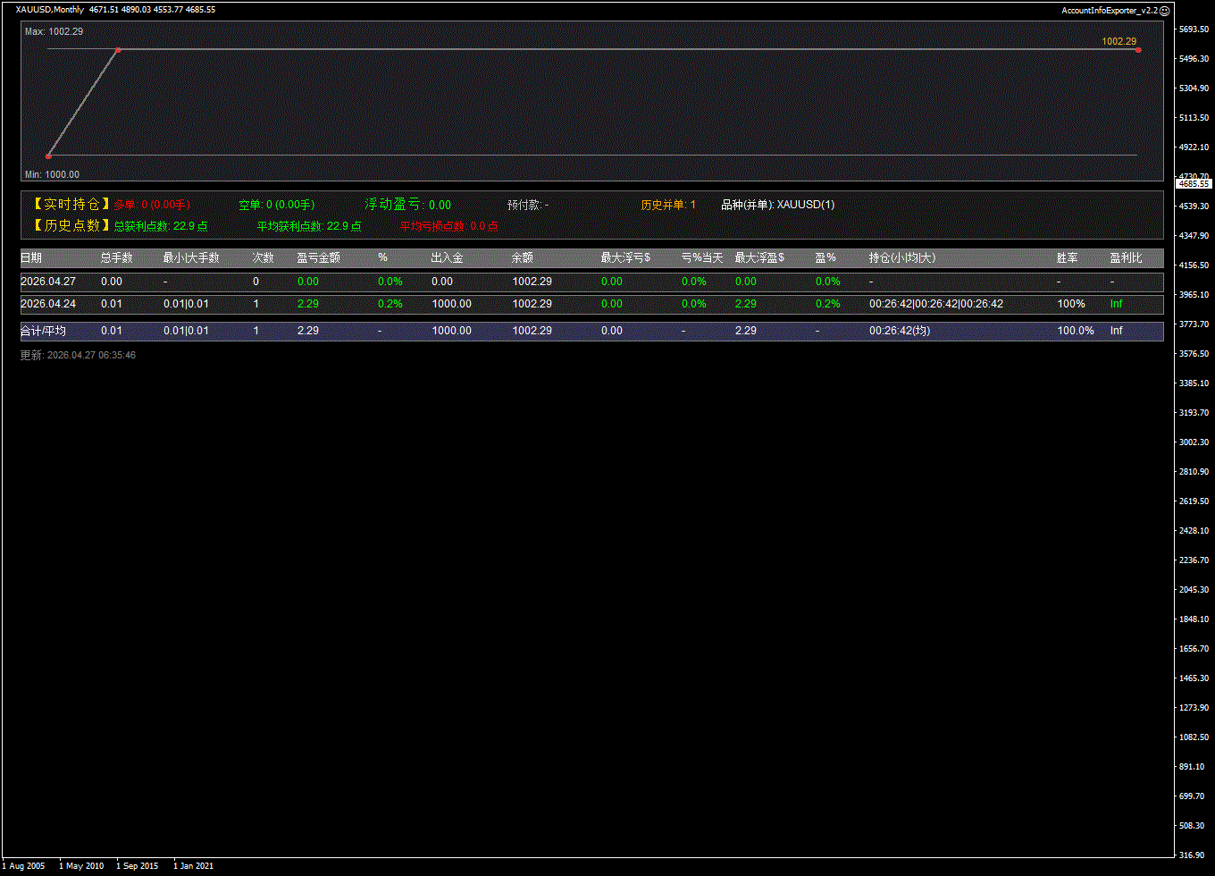
Task: Click the XAUUSD,Monthly chart title
Action: tap(50, 10)
